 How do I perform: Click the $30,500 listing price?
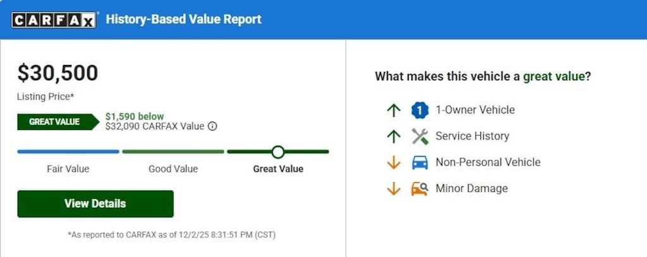coord(57,74)
